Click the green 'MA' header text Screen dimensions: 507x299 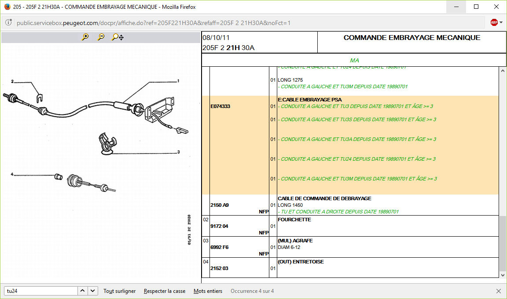pos(354,60)
